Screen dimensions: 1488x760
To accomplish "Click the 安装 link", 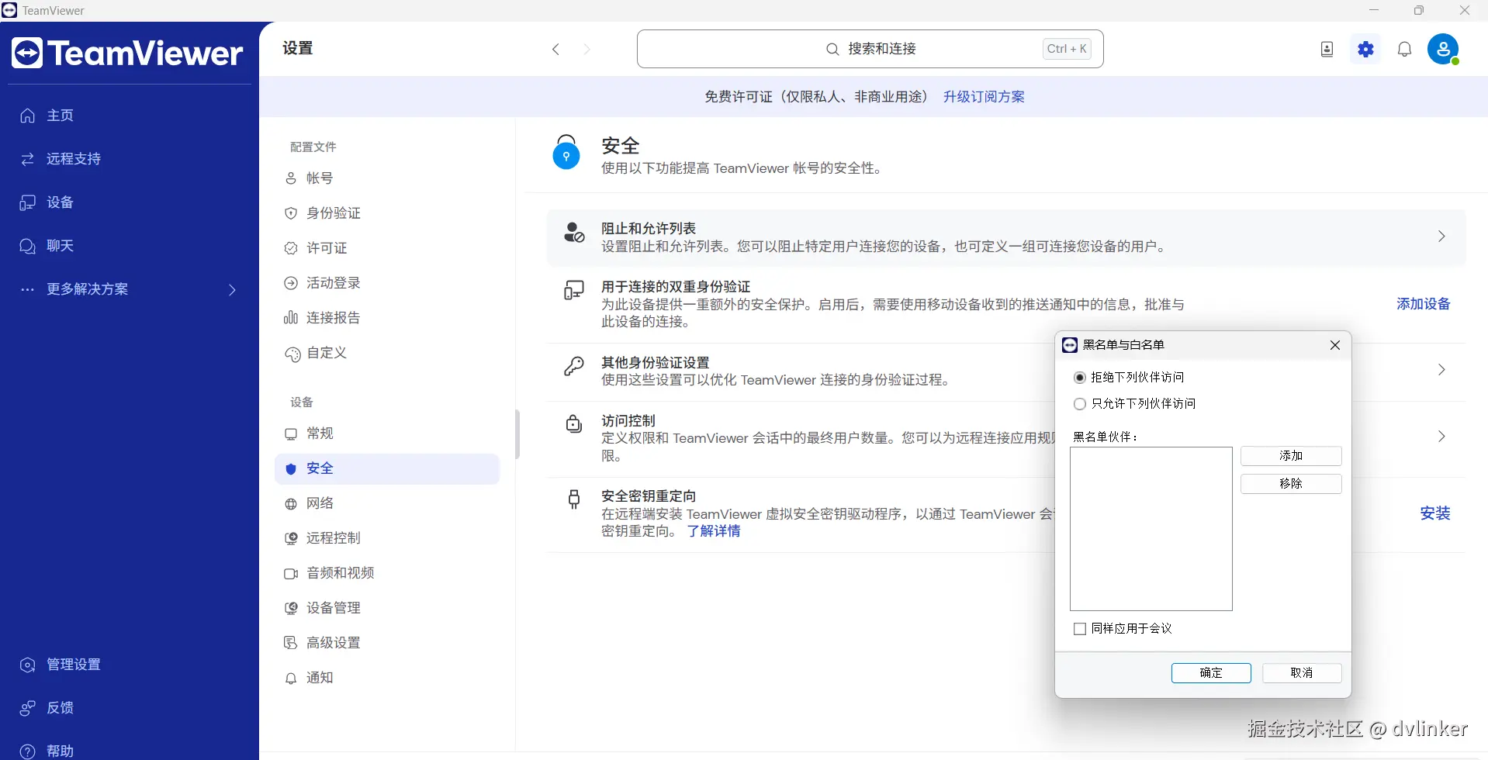I will click(1435, 513).
